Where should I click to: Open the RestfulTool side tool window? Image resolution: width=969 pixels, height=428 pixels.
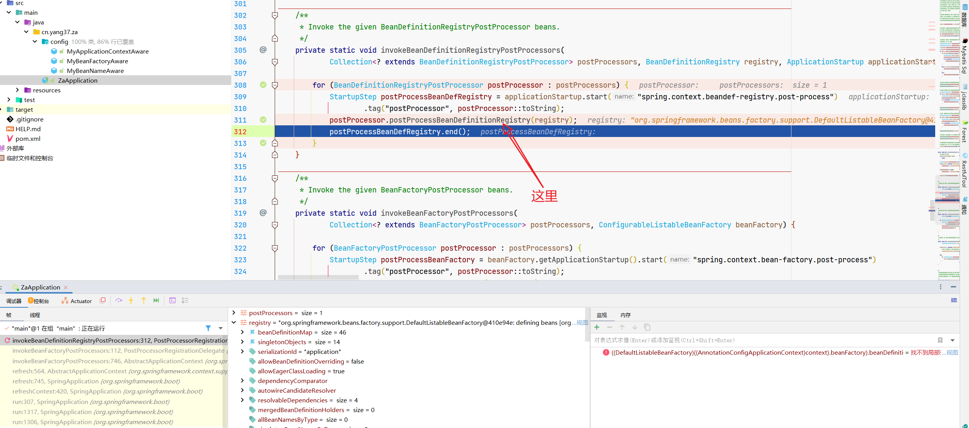(x=965, y=171)
